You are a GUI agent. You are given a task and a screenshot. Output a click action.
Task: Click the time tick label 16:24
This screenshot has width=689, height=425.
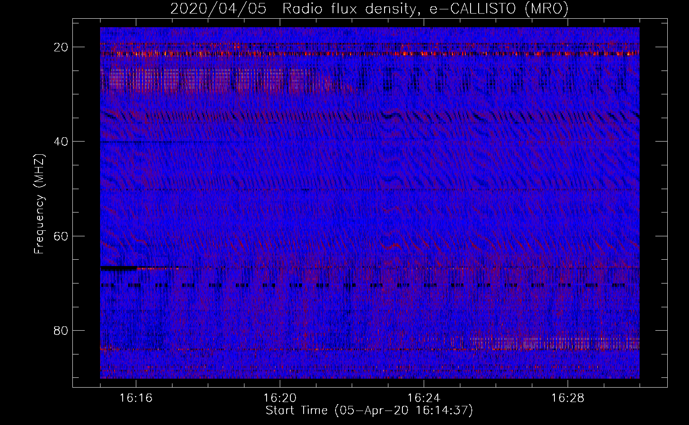(x=424, y=398)
